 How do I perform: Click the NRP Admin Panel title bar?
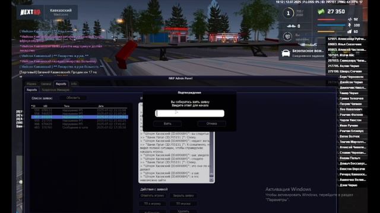point(180,78)
